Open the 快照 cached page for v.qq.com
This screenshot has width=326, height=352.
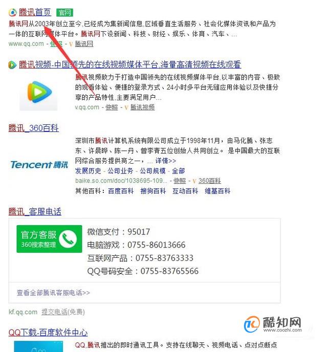pyautogui.click(x=112, y=107)
